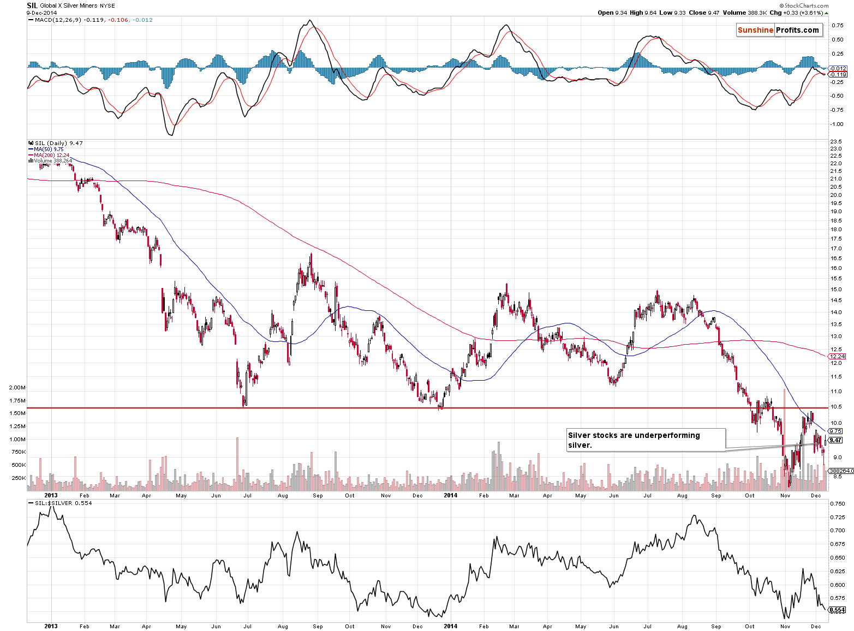Click the 23.5 price axis label

[x=835, y=141]
